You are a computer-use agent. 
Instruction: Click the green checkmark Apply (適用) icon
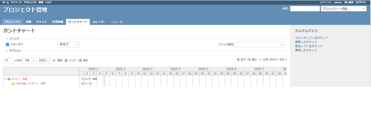[54, 61]
